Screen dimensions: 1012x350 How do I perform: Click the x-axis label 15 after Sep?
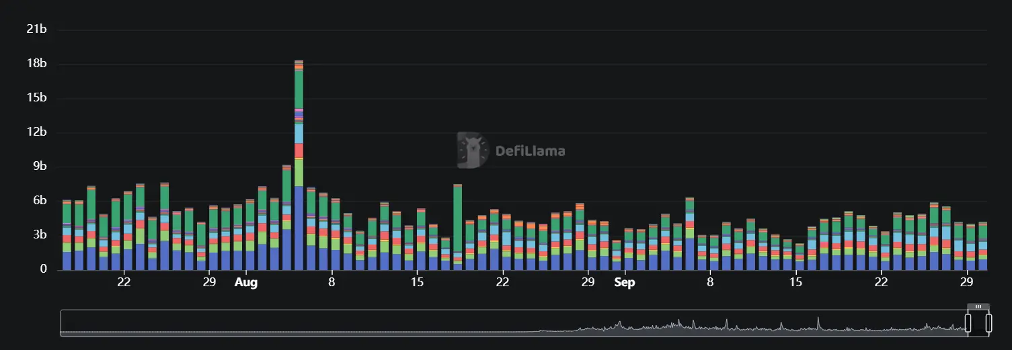coord(796,283)
